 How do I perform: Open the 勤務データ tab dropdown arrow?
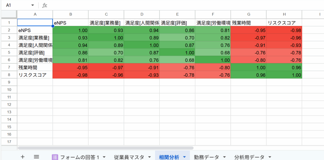224,157
